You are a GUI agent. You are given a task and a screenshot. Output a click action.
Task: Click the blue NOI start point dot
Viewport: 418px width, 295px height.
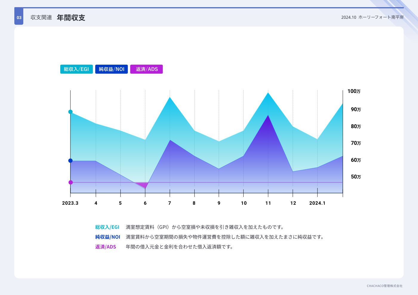tap(70, 161)
